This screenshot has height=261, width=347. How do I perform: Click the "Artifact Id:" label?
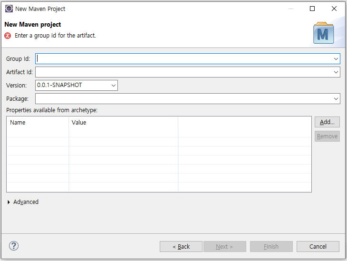pos(19,72)
